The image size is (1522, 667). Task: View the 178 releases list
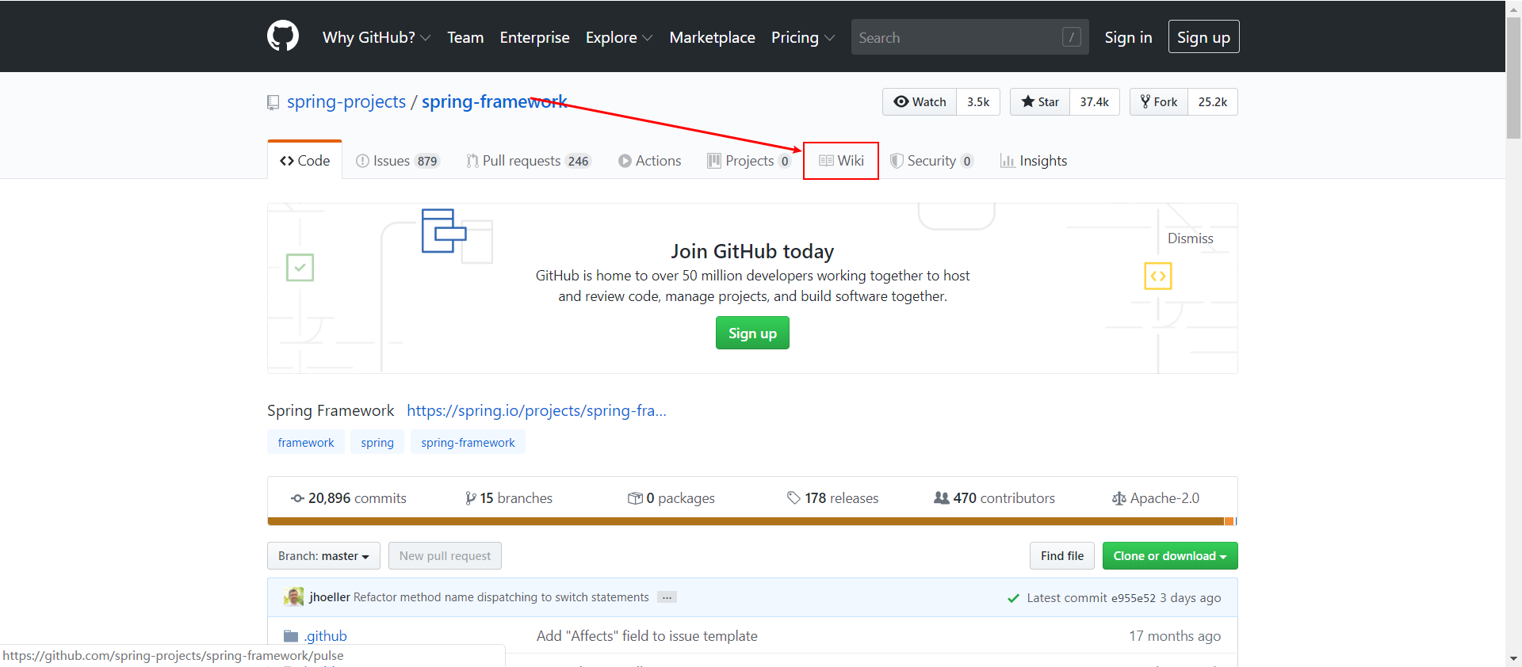833,497
